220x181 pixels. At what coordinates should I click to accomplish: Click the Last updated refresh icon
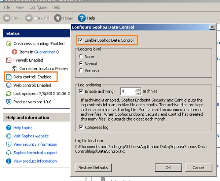point(9,94)
